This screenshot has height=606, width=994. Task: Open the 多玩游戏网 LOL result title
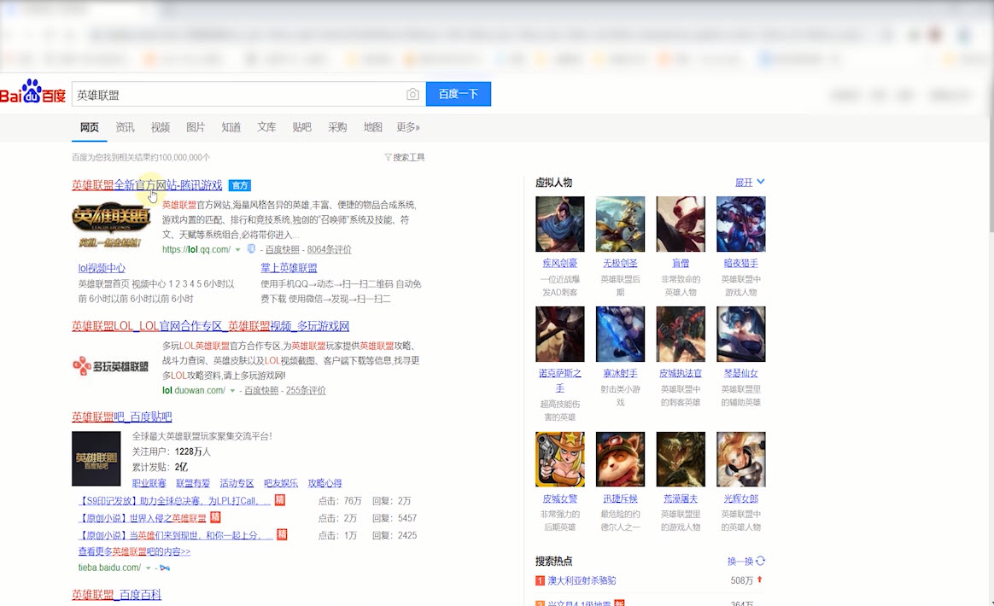pyautogui.click(x=210, y=326)
